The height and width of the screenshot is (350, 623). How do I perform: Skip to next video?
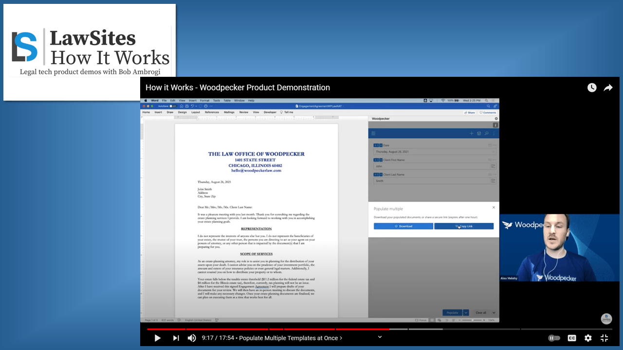click(x=176, y=338)
